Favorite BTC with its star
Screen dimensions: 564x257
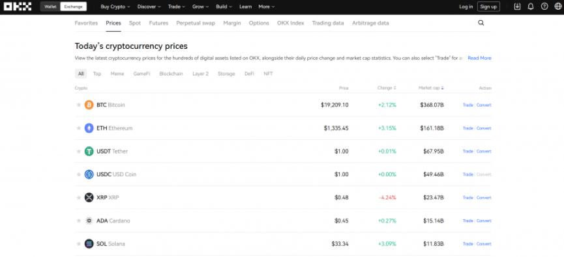78,105
